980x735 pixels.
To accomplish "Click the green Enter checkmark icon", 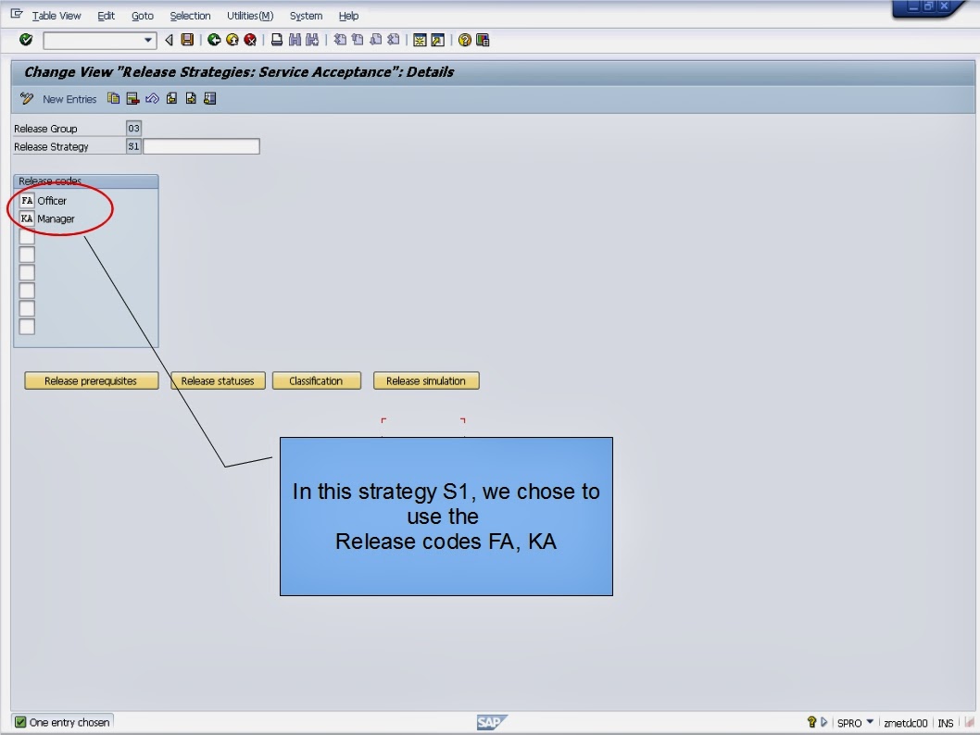I will [26, 40].
